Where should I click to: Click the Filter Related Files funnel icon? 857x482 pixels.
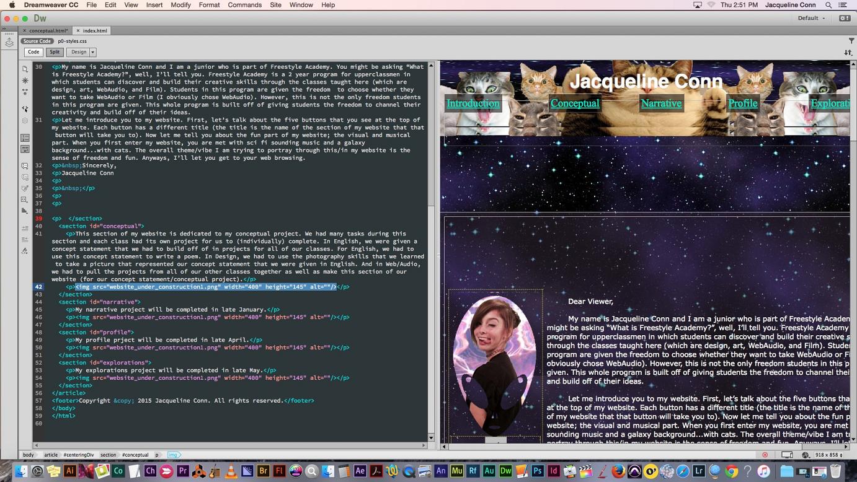point(851,41)
